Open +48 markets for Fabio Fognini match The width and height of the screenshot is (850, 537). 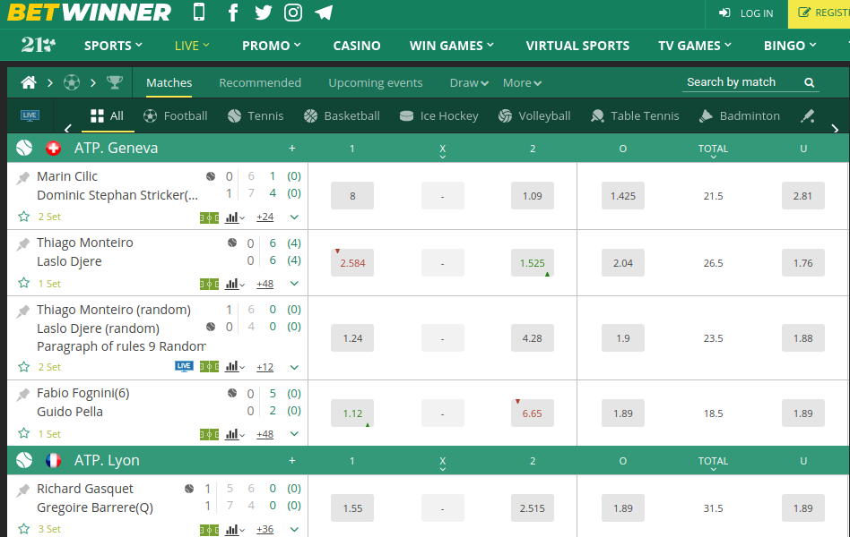265,434
